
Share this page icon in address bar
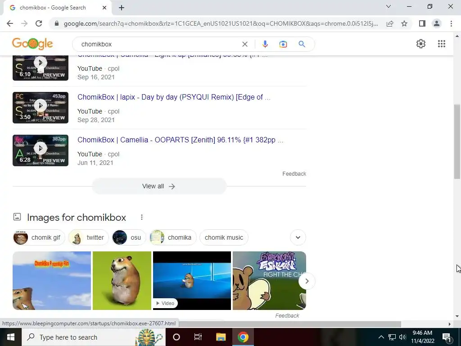(390, 23)
